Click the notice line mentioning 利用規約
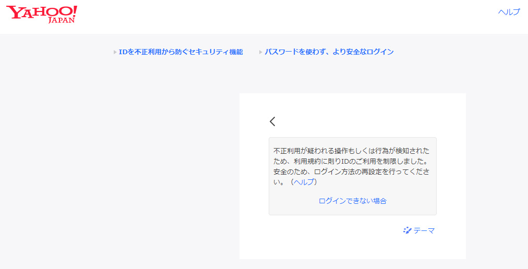 pos(351,161)
